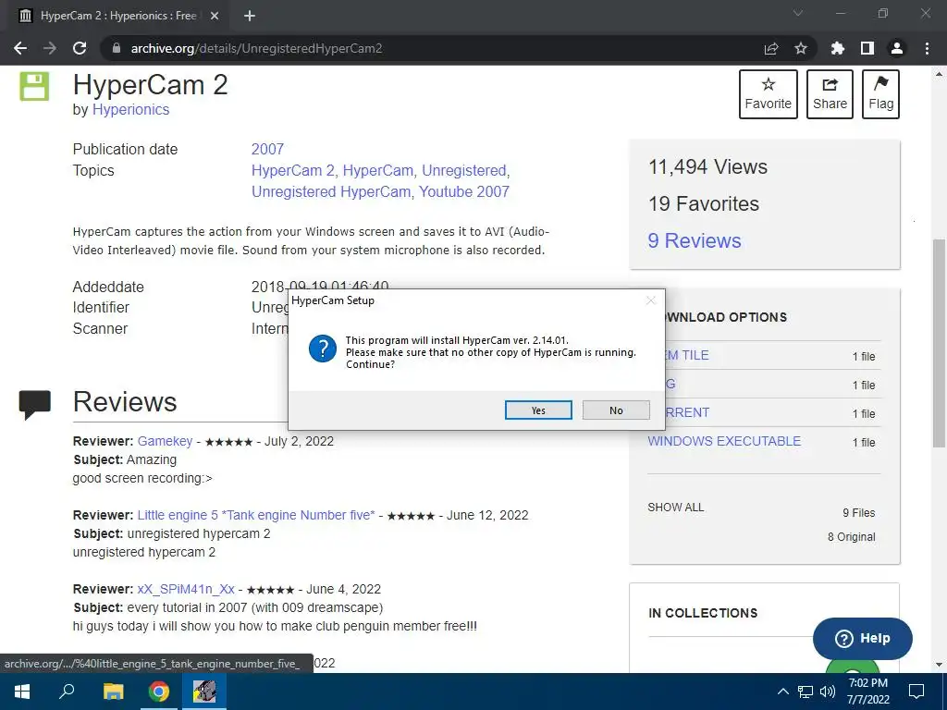Open the ITEM TILE download option
Image resolution: width=947 pixels, height=710 pixels.
coord(687,356)
